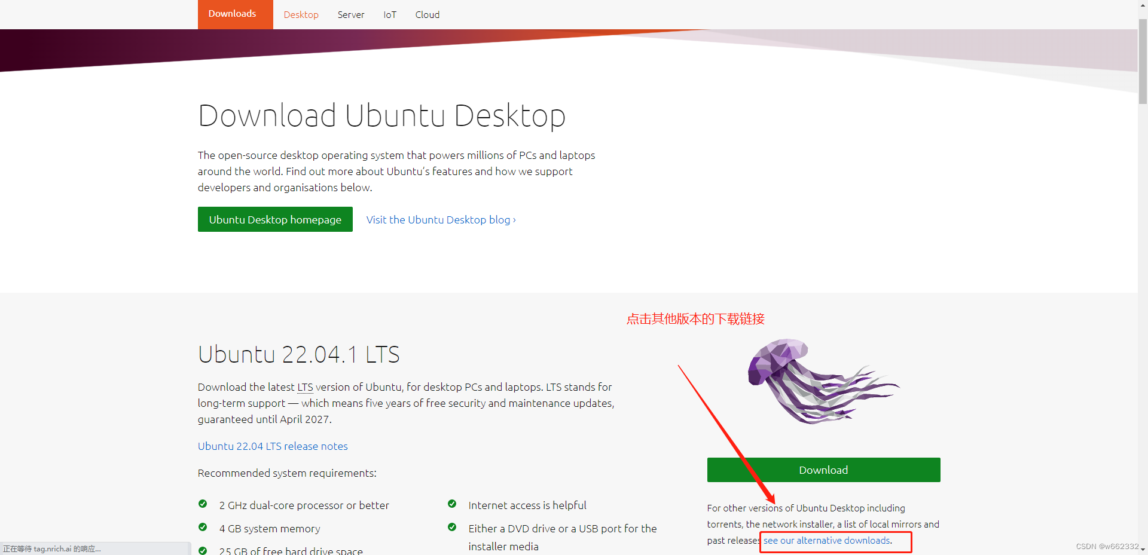Follow the see our alternative downloads link
1148x555 pixels.
[x=827, y=541]
